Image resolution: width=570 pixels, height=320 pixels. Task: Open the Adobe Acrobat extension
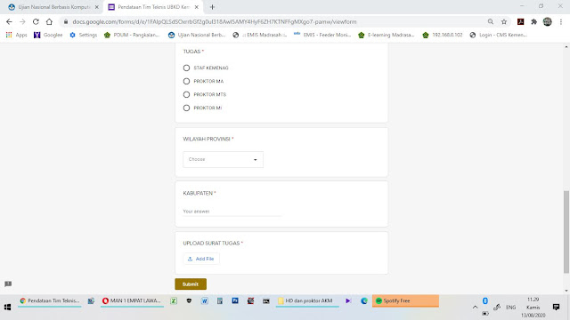click(520, 21)
